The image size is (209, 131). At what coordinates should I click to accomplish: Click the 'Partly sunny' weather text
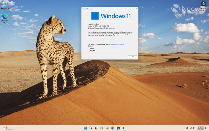point(10,129)
